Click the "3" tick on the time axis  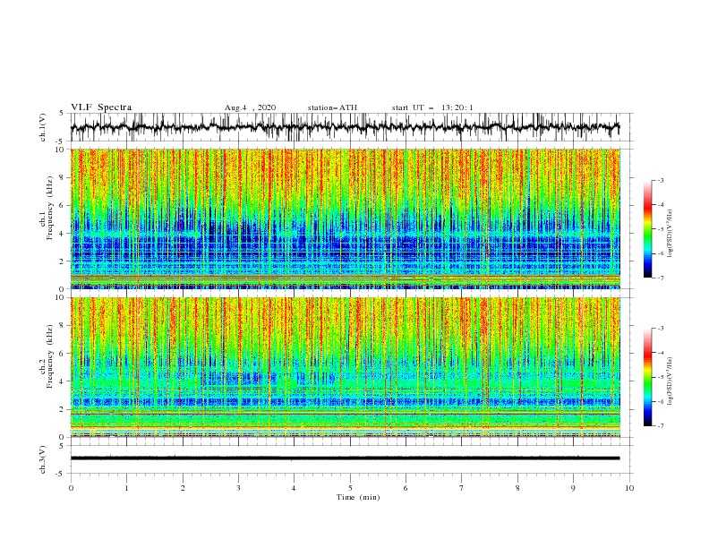(238, 488)
